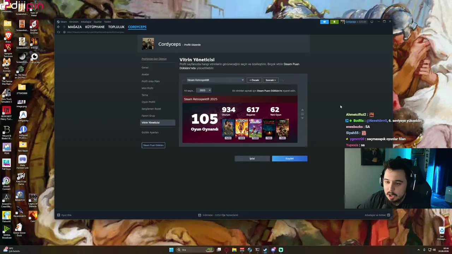Image resolution: width=452 pixels, height=254 pixels.
Task: Open the Yardım menu
Action: (107, 22)
